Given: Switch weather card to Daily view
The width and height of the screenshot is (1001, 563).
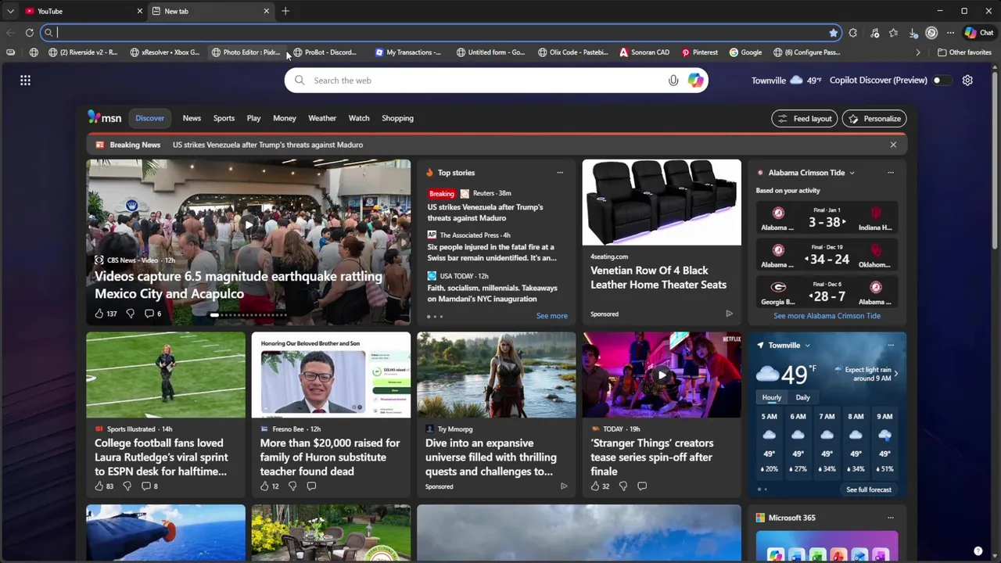Looking at the screenshot, I should [x=802, y=397].
